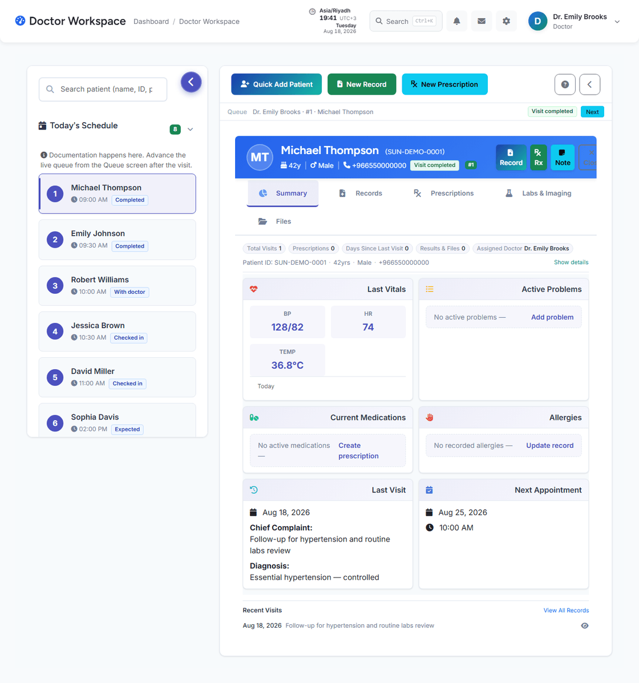Open the messages envelope icon
This screenshot has height=683, width=639.
pyautogui.click(x=482, y=21)
